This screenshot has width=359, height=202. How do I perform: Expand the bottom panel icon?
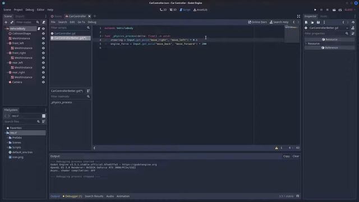298,196
